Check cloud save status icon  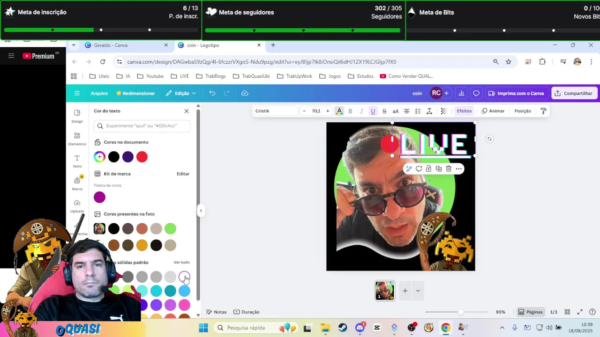[245, 93]
